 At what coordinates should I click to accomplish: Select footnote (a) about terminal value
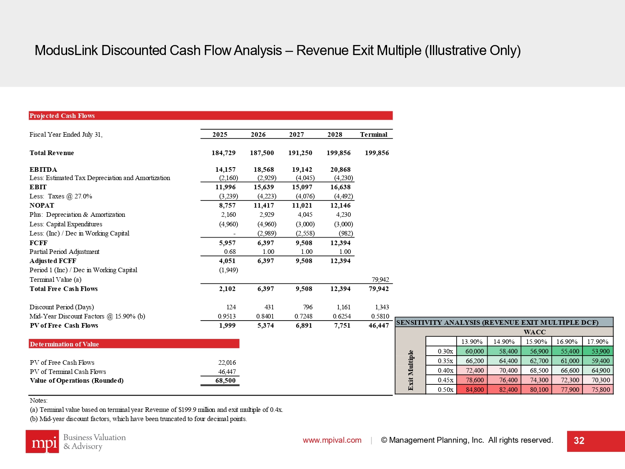[x=156, y=410]
